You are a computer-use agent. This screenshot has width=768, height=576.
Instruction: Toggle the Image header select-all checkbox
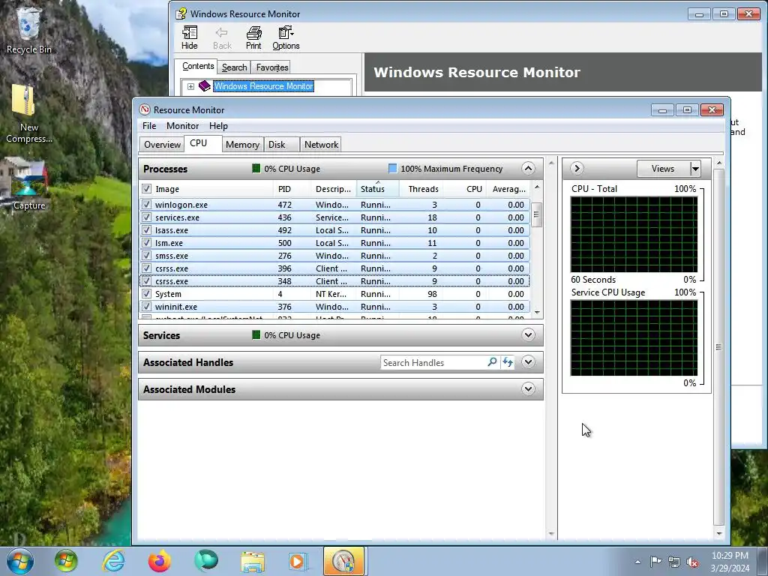point(146,188)
